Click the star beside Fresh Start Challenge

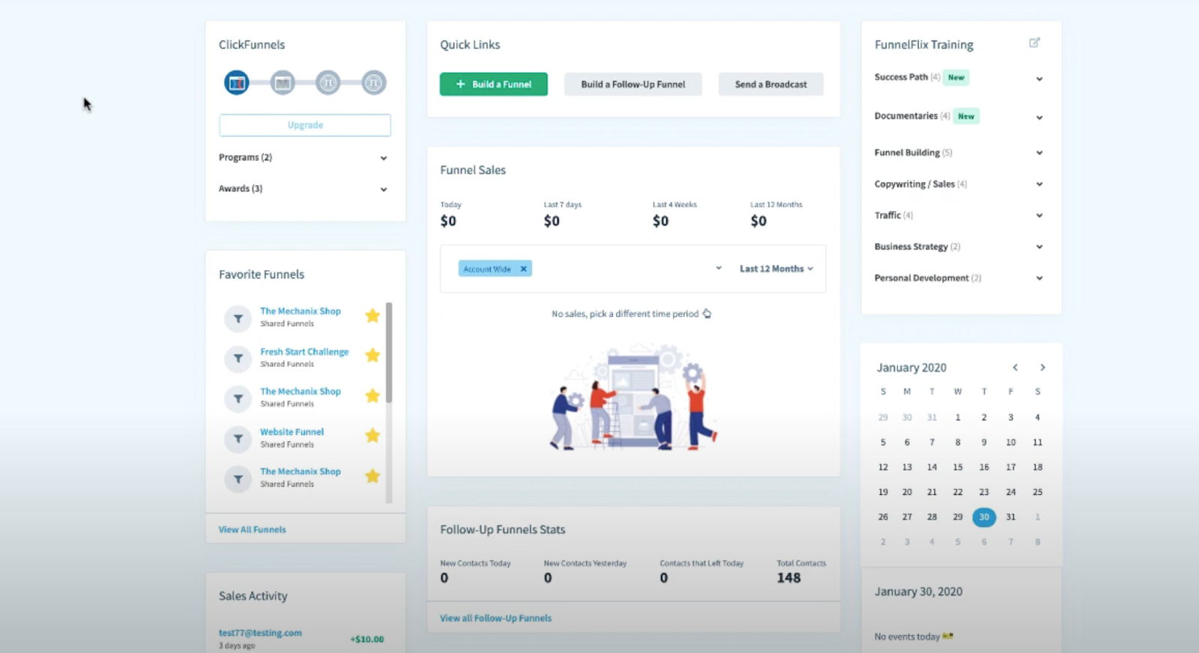click(372, 356)
